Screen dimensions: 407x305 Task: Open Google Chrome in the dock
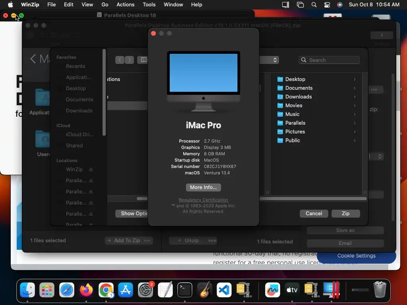point(106,290)
